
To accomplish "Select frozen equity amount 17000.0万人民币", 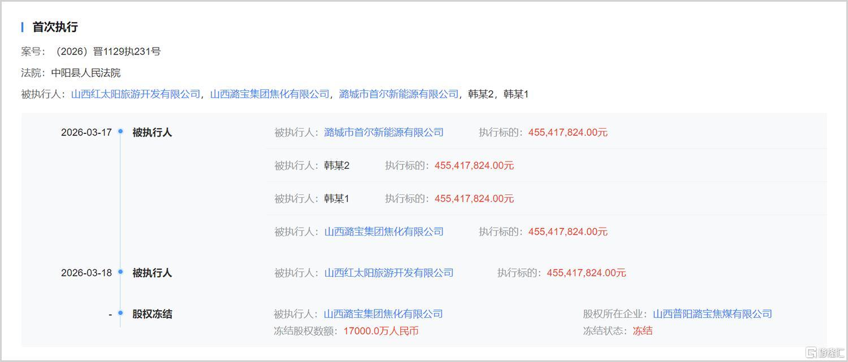I will tap(381, 331).
